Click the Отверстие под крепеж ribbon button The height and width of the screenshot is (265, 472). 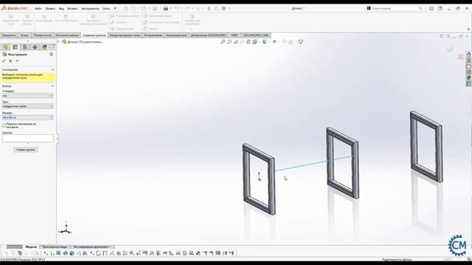162,22
